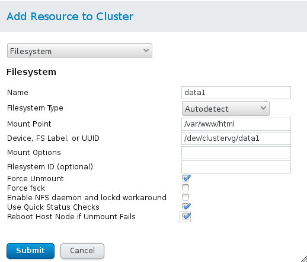The width and height of the screenshot is (307, 262).
Task: Click the dialog resize grip in the corner
Action: click(x=304, y=259)
